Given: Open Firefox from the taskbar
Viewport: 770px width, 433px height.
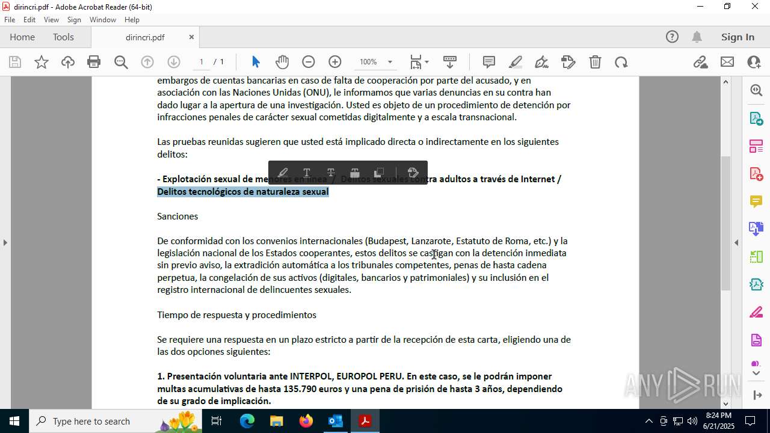Looking at the screenshot, I should (x=306, y=421).
